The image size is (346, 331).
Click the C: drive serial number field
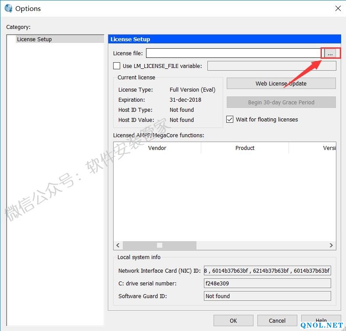pyautogui.click(x=267, y=283)
